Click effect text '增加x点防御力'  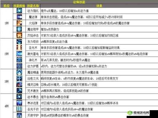click(50, 29)
